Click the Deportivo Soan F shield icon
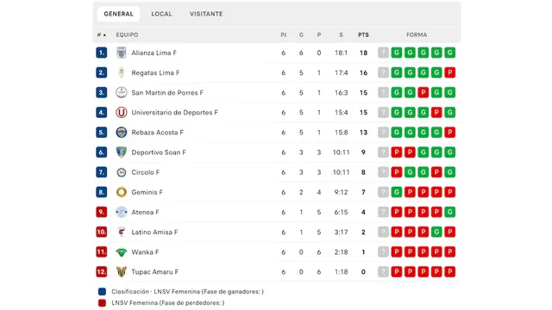Viewport: 552px width, 310px height. [121, 152]
